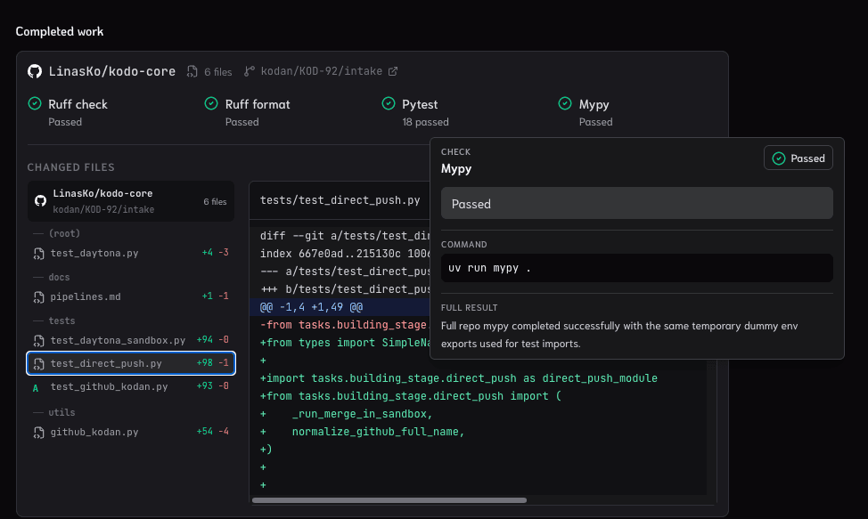Click the Ruff check green checkmark icon
The height and width of the screenshot is (519, 868).
point(35,103)
